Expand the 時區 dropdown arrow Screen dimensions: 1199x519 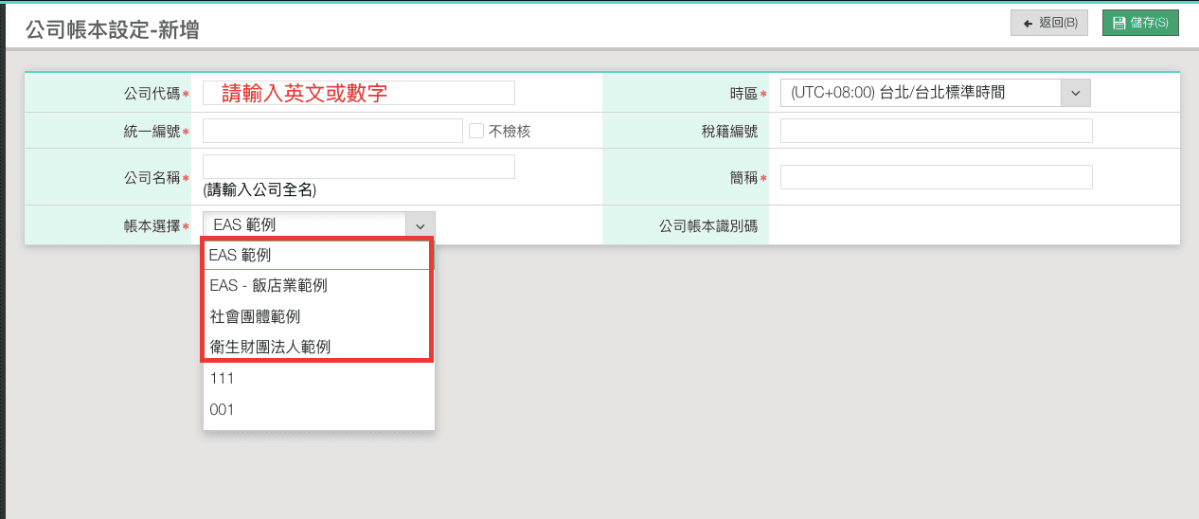[x=1075, y=93]
